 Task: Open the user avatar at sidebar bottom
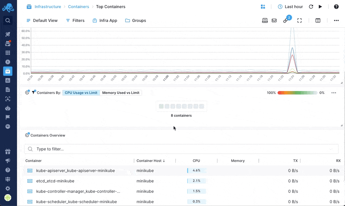[8, 198]
